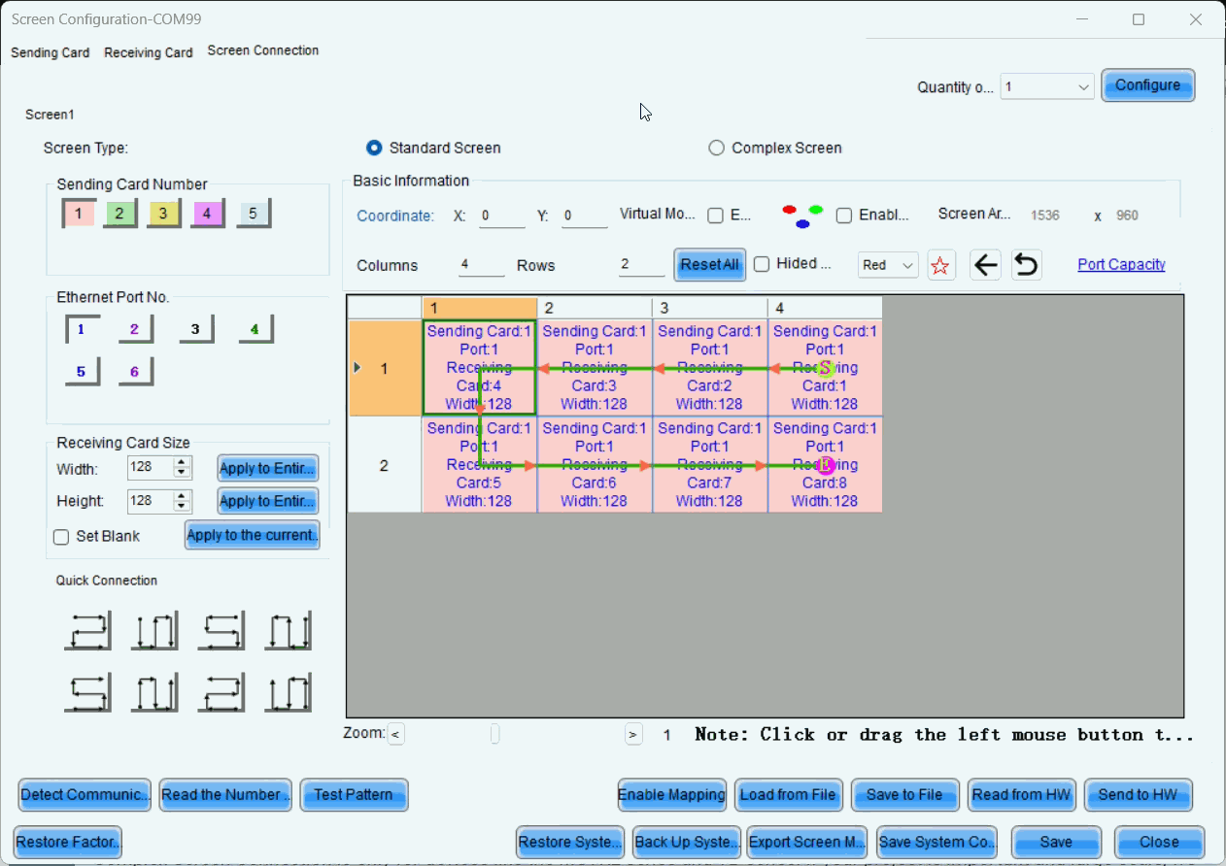The width and height of the screenshot is (1226, 866).
Task: Switch to the Sending Card tab
Action: 51,52
